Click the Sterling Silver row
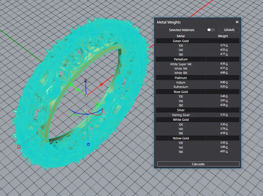The height and width of the screenshot is (196, 263). click(181, 115)
